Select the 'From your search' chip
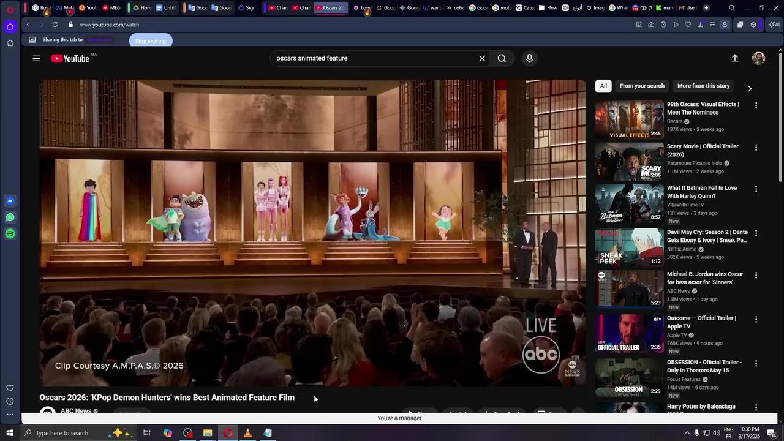 pos(642,86)
